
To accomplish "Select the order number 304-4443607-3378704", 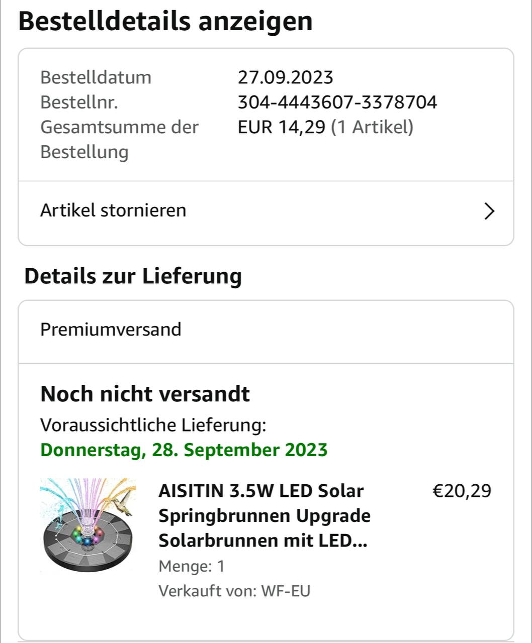I will (x=337, y=102).
